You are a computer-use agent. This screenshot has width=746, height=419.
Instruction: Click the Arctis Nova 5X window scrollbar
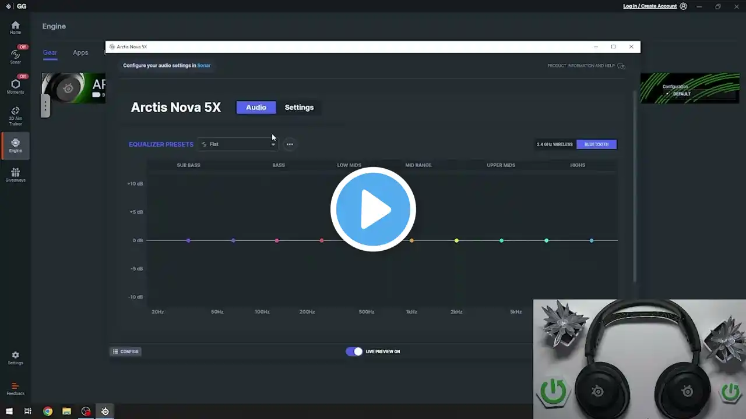(634, 186)
